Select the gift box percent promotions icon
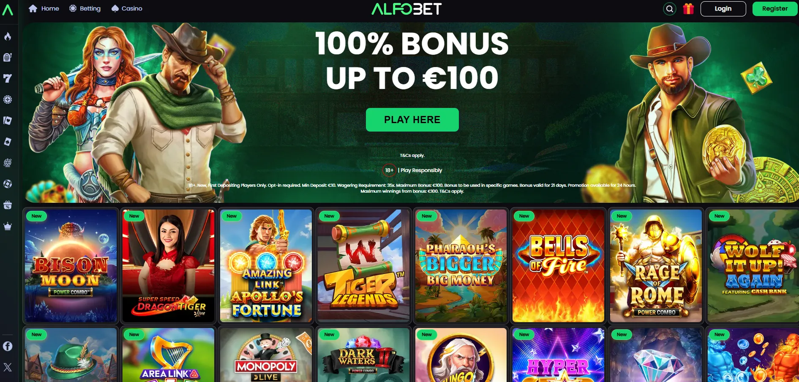The image size is (799, 382). pos(8,205)
